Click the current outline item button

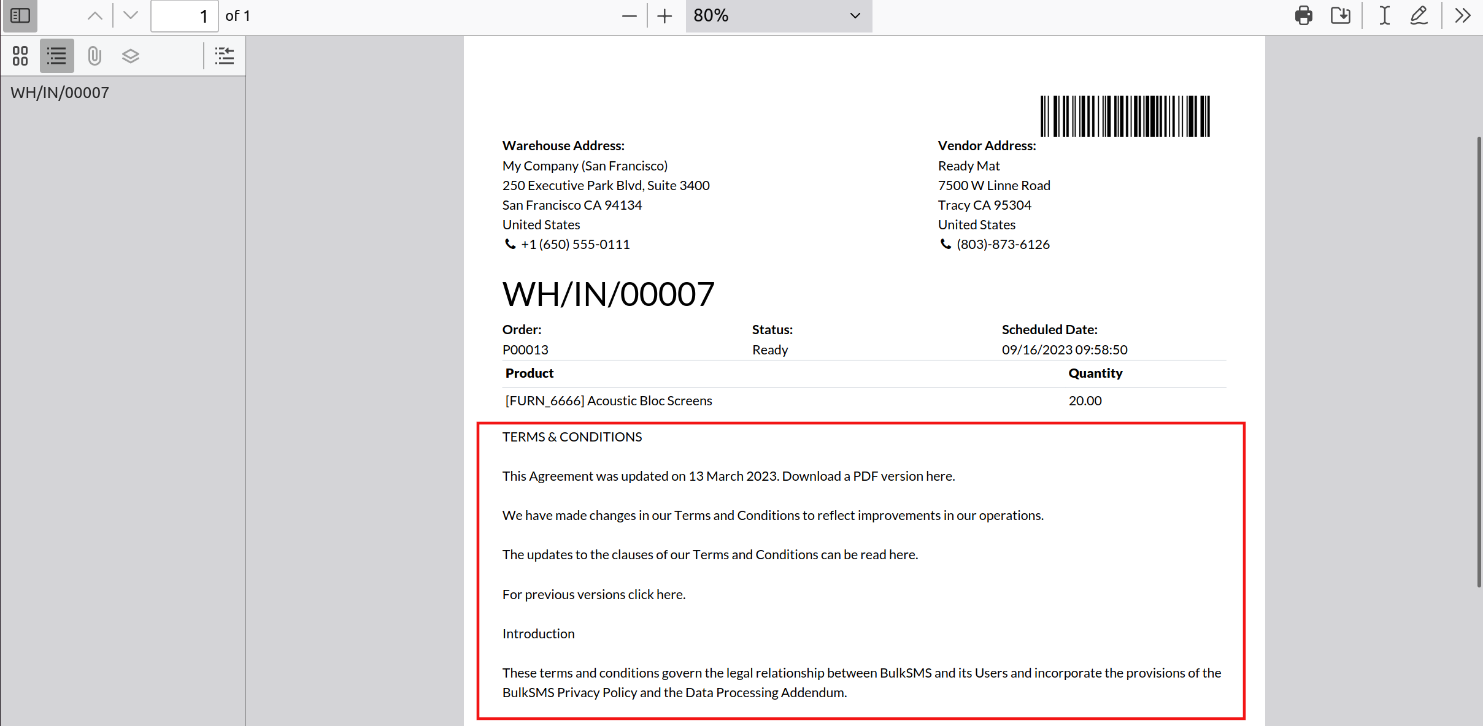225,56
